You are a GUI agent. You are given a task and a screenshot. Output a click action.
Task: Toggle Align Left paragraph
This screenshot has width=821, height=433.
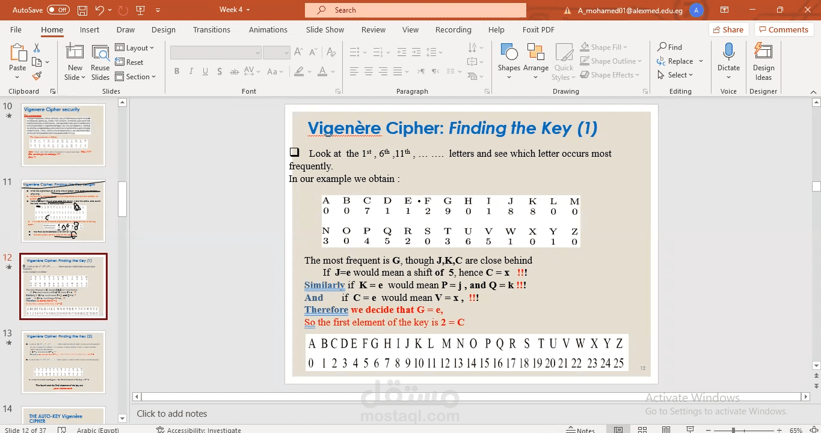pyautogui.click(x=354, y=71)
